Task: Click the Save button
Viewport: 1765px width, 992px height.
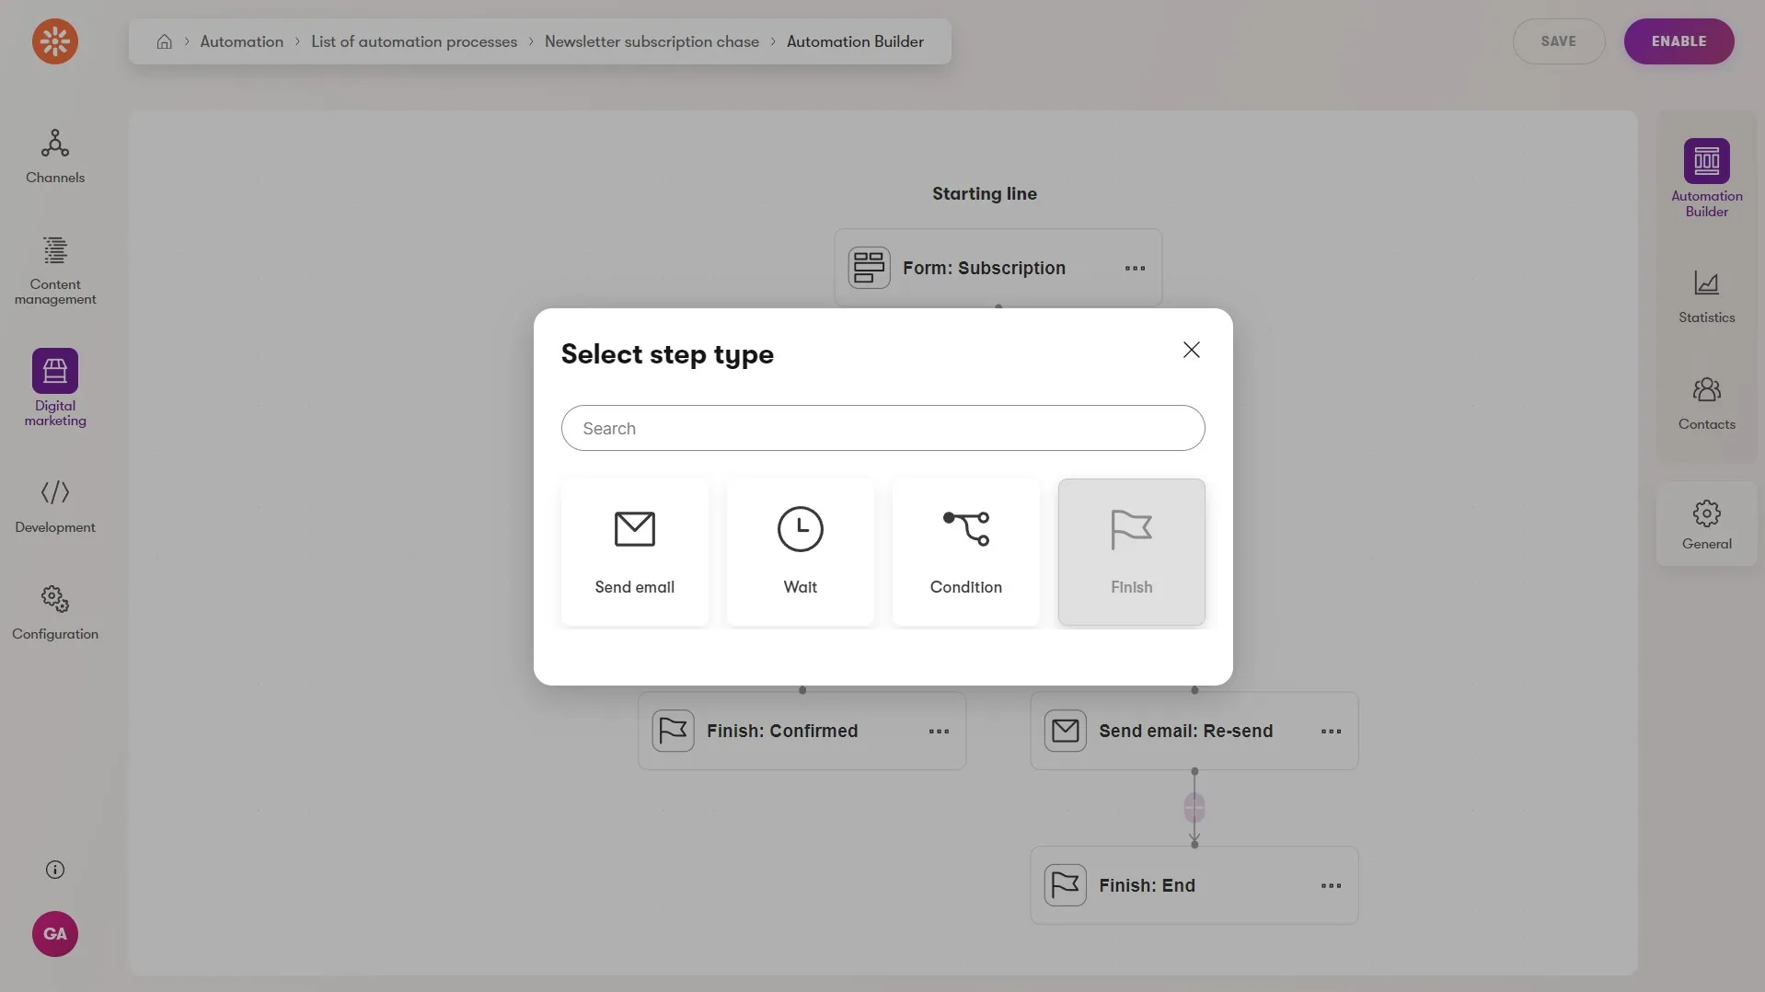Action: pos(1559,41)
